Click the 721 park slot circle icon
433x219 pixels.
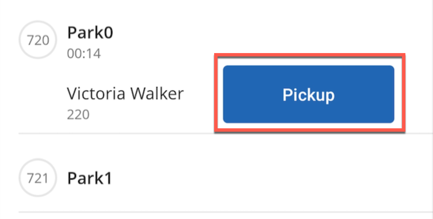(x=38, y=178)
